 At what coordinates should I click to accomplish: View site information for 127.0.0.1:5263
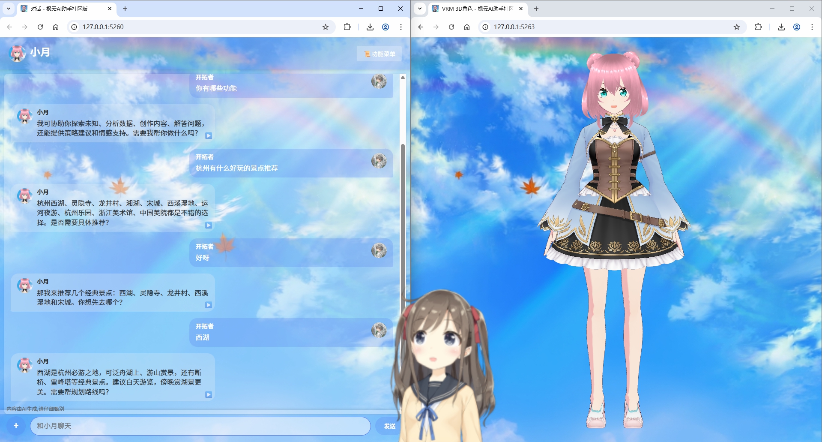(x=485, y=27)
